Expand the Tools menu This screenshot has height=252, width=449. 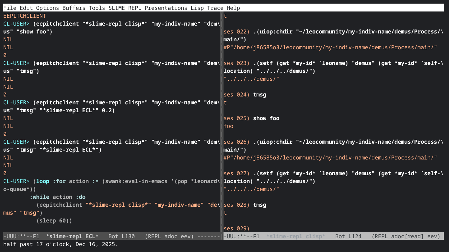97,8
